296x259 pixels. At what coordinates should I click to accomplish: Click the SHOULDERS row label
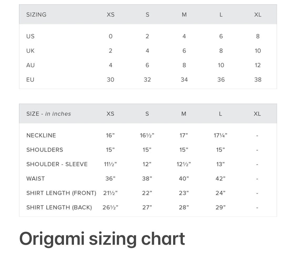click(45, 150)
